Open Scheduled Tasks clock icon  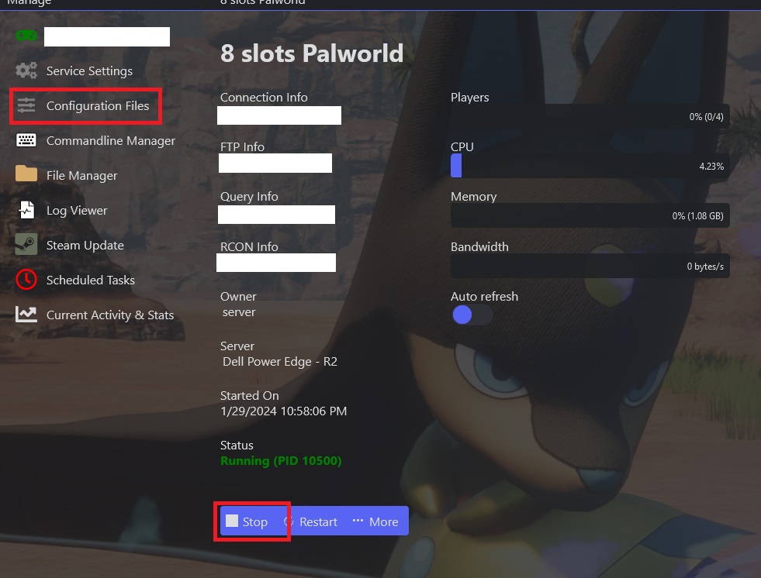[26, 280]
